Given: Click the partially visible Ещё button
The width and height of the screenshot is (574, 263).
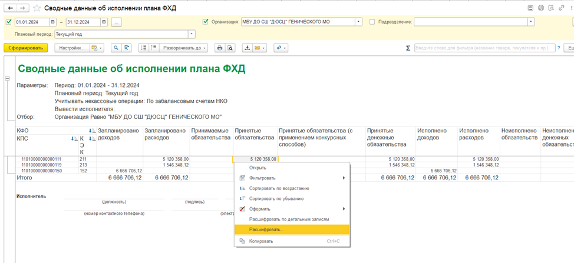Looking at the screenshot, I should coord(569,48).
